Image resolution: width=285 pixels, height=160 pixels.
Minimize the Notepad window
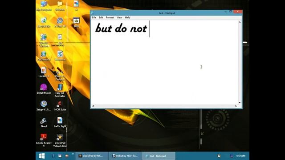coord(225,12)
